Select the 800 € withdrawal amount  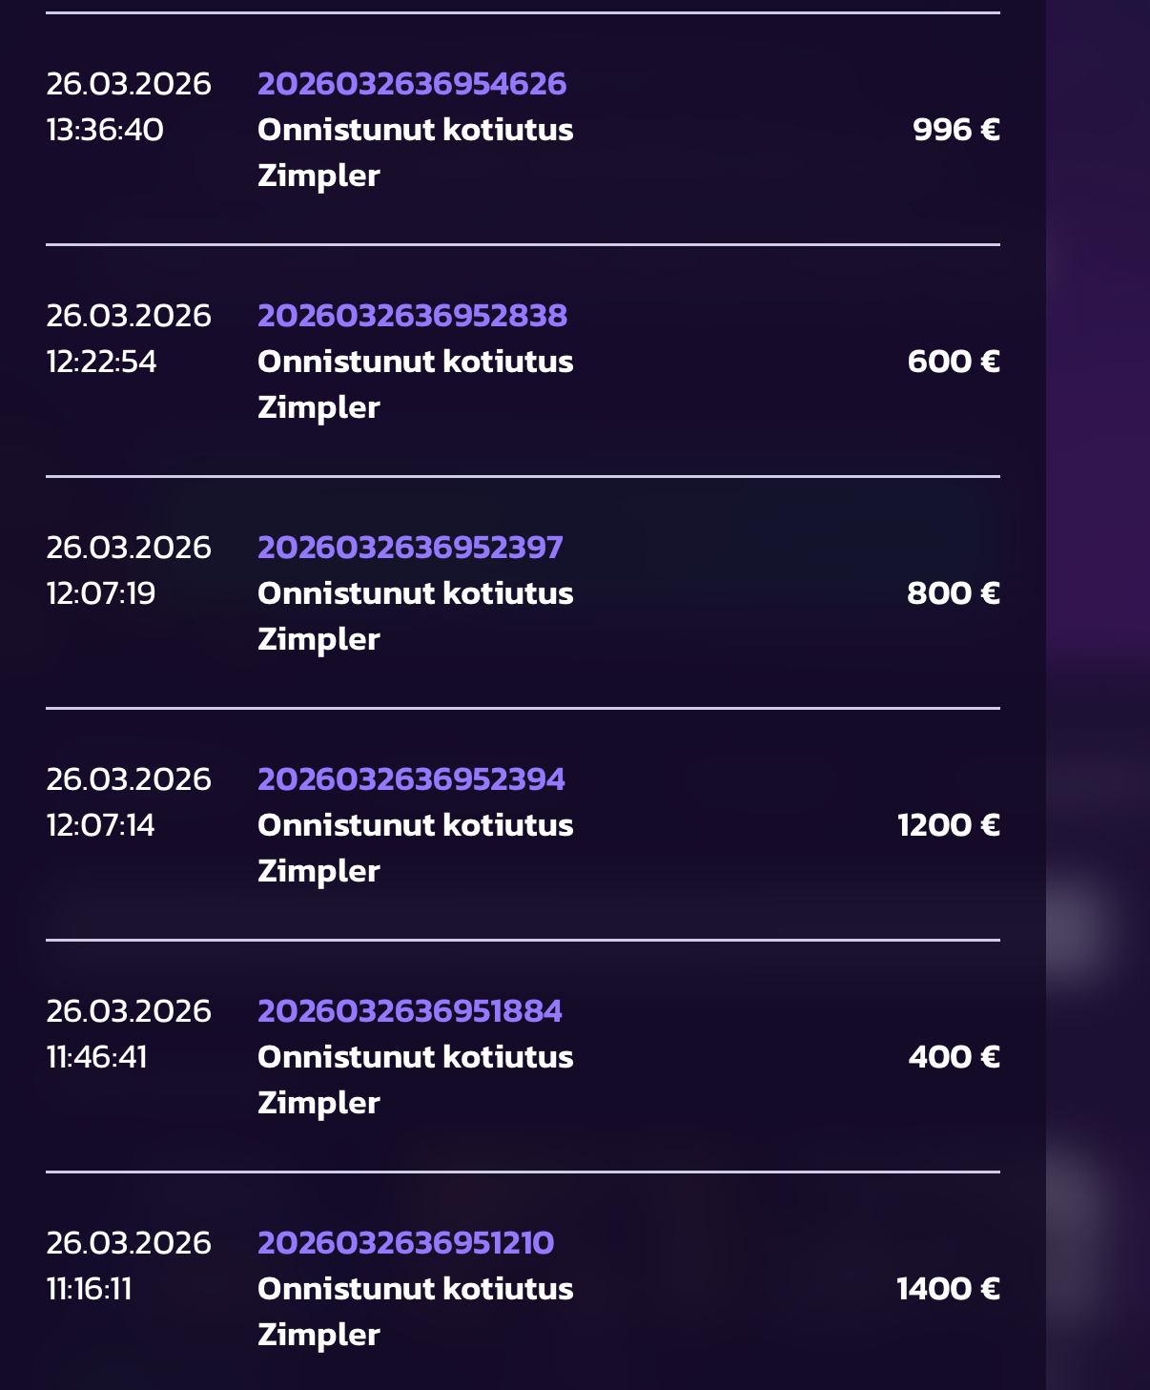point(953,593)
